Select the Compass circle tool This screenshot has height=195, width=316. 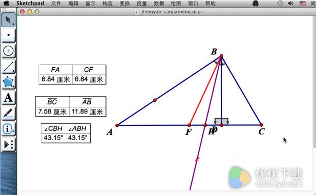click(x=9, y=51)
